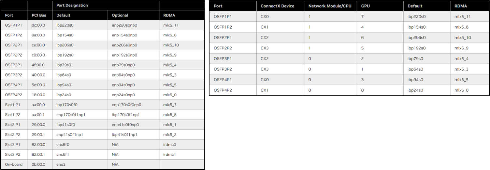This screenshot has width=490, height=170.
Task: Click the mlx5_2 RDMA cell
Action: 170,135
